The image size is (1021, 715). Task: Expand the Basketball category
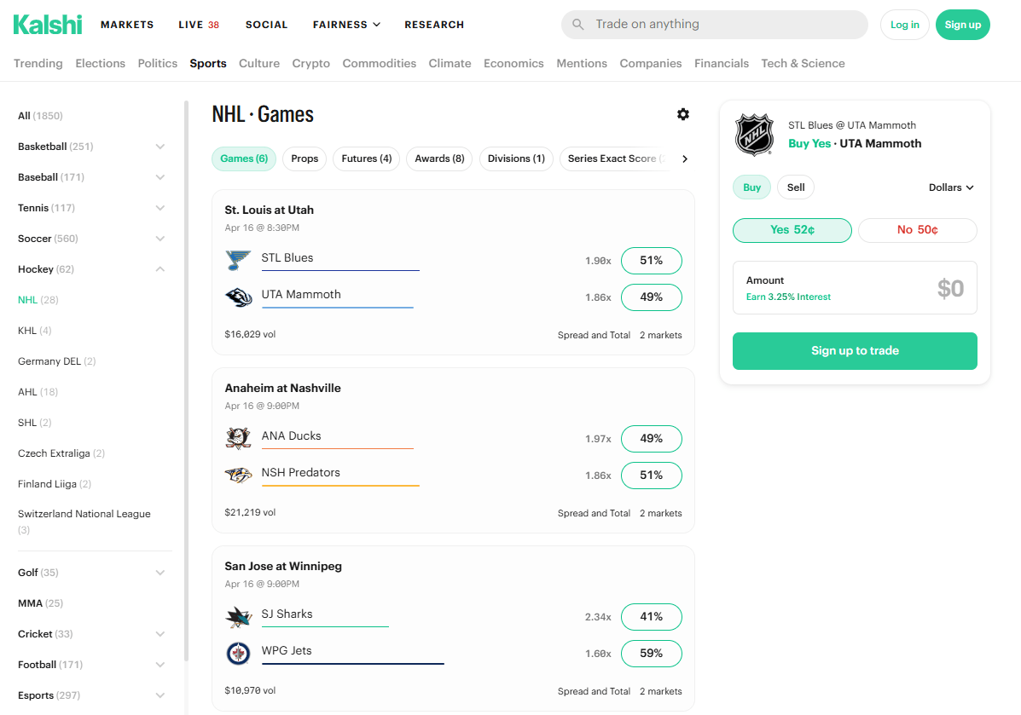[x=160, y=147]
